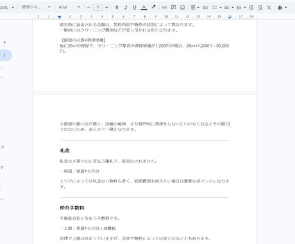Click the insert image icon
The width and height of the screenshot is (295, 244).
[182, 8]
